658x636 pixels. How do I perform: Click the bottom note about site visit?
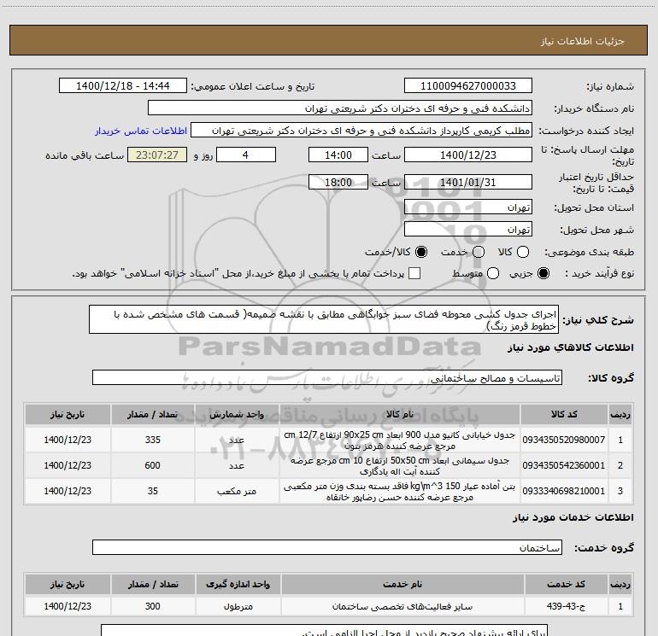(x=325, y=631)
